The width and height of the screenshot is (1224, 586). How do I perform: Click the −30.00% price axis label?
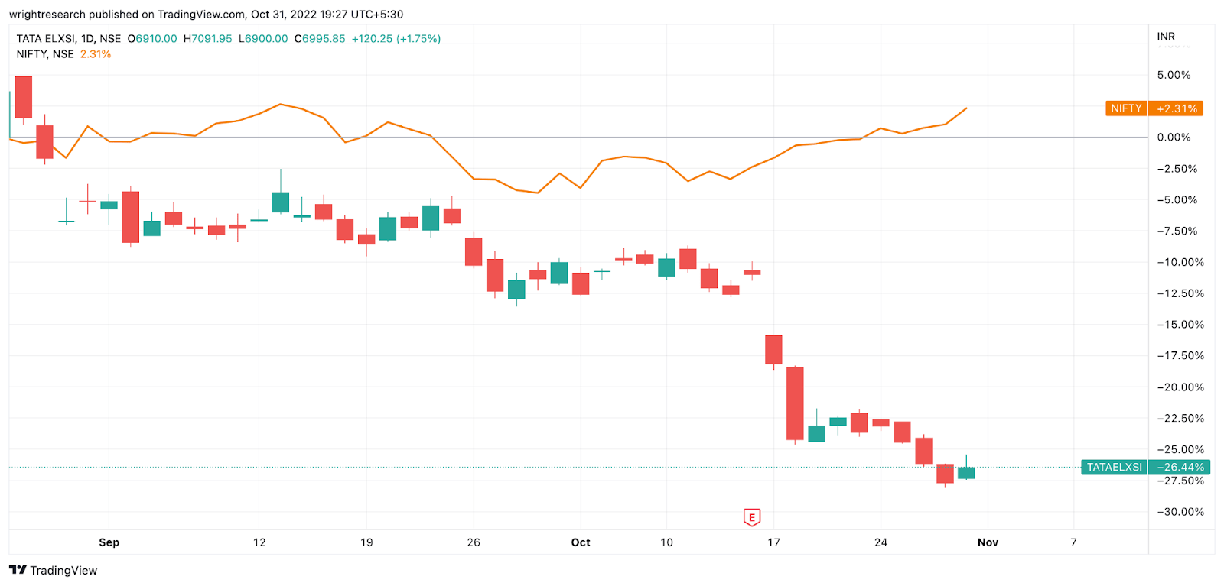point(1180,512)
